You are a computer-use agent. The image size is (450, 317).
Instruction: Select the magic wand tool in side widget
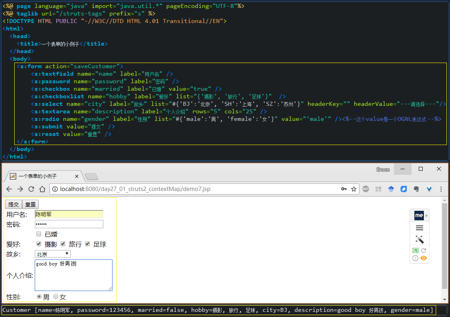(419, 239)
